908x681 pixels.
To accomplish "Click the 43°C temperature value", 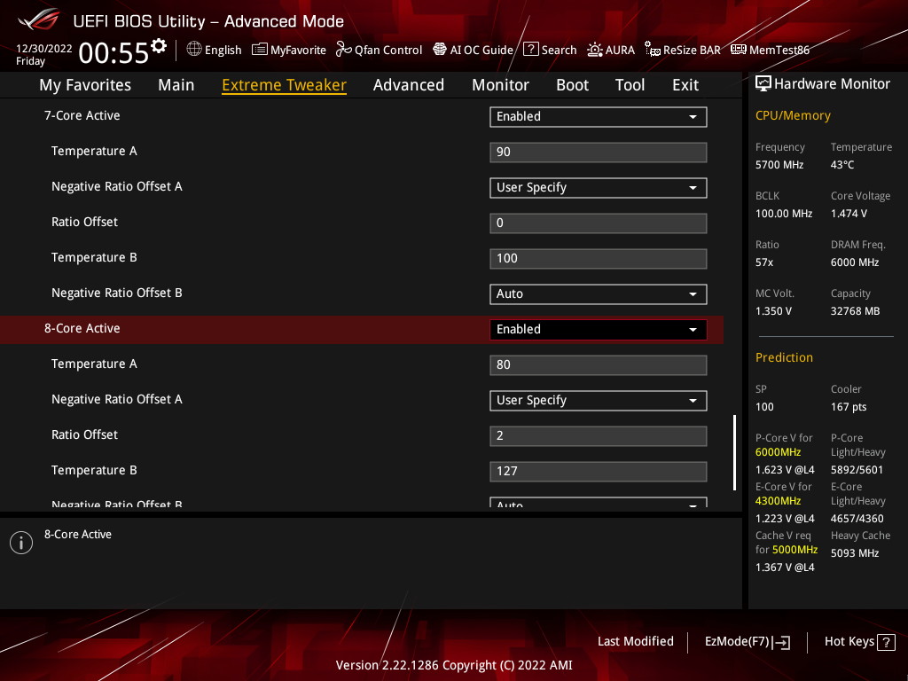I will [x=842, y=165].
